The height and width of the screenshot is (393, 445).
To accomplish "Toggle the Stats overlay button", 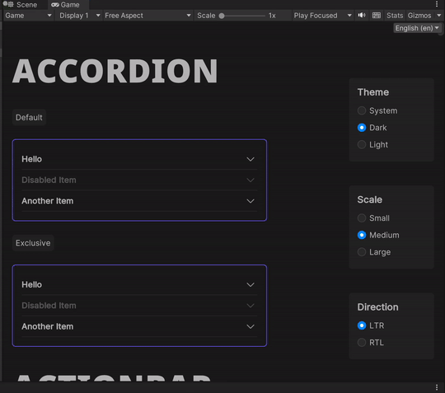I will click(x=395, y=16).
